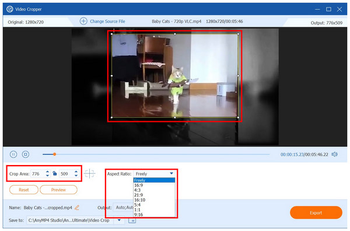Center the crop area with crosshair icon
This screenshot has width=350, height=231.
click(89, 173)
